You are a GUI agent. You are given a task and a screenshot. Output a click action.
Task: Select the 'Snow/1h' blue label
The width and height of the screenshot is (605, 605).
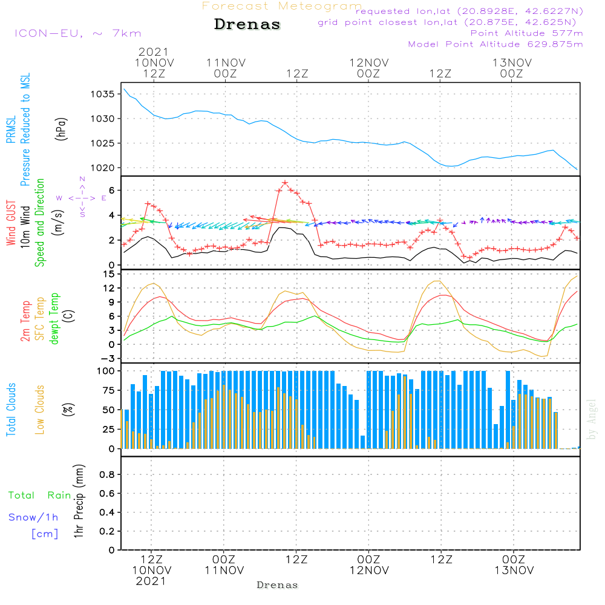tap(33, 517)
